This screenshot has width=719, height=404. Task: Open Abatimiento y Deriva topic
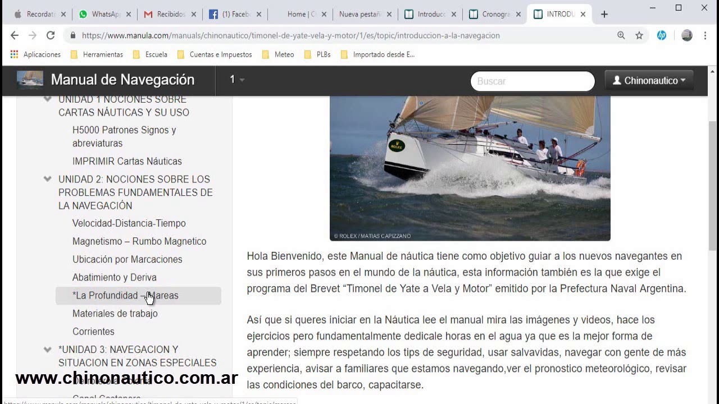tap(115, 277)
